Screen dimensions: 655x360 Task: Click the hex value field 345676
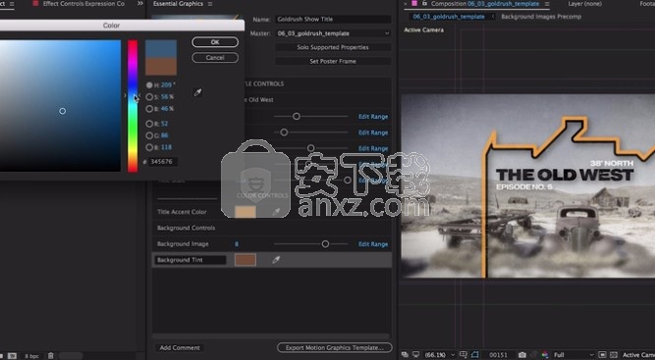pyautogui.click(x=163, y=162)
